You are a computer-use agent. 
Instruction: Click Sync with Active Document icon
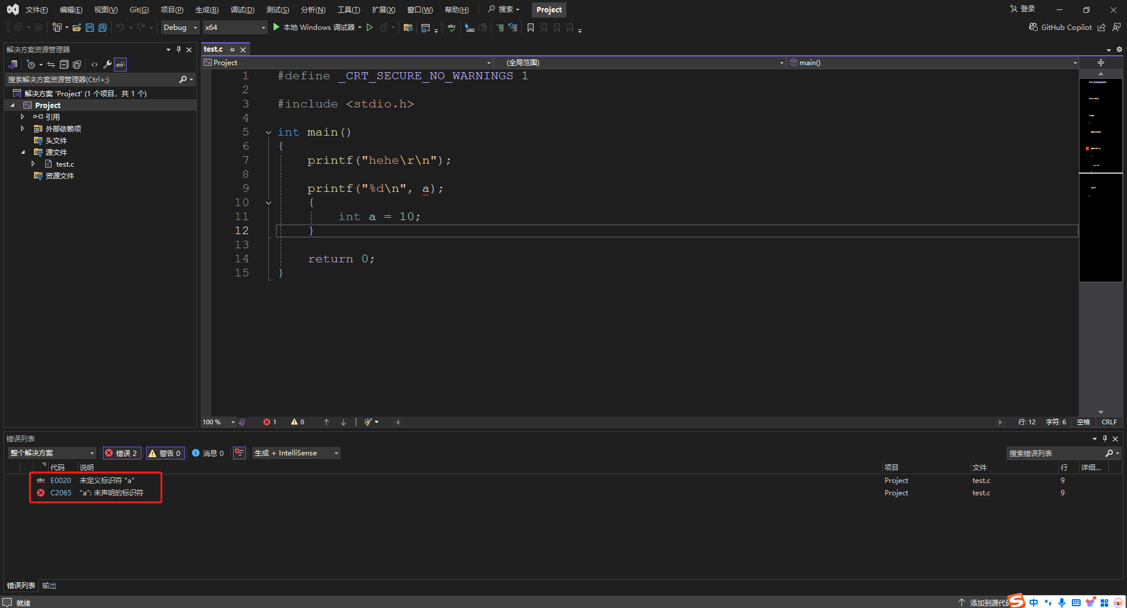click(x=51, y=65)
